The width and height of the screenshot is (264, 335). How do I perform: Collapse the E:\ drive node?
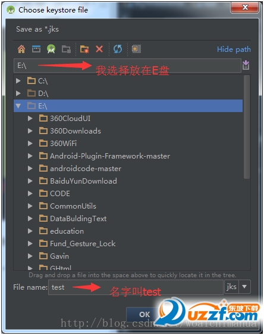(x=18, y=106)
